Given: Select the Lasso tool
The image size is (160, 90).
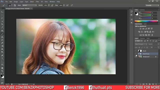Looking at the screenshot, I should pos(2,18).
